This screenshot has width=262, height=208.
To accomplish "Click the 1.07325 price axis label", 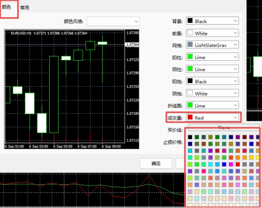I will (x=132, y=60).
